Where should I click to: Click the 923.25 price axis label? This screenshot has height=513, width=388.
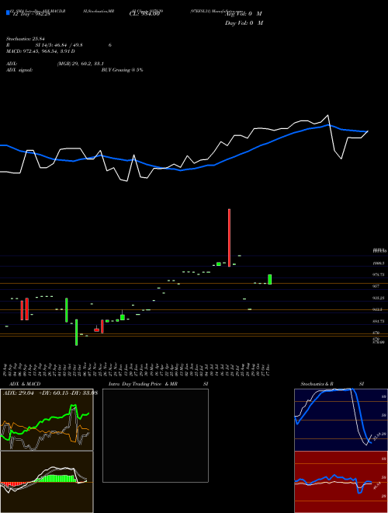click(378, 298)
